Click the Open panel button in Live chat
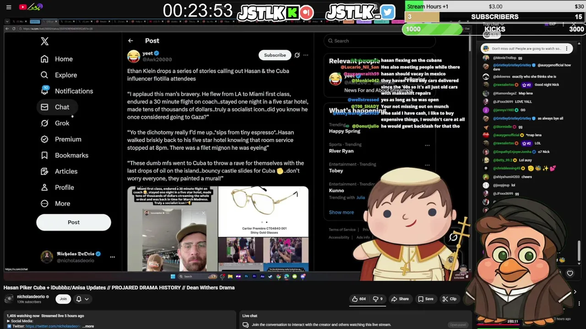This screenshot has width=586, height=329. [458, 324]
